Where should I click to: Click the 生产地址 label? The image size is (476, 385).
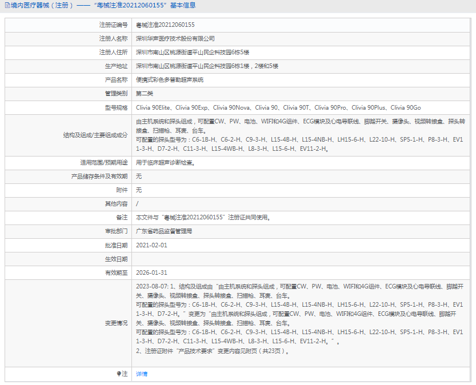[116, 66]
